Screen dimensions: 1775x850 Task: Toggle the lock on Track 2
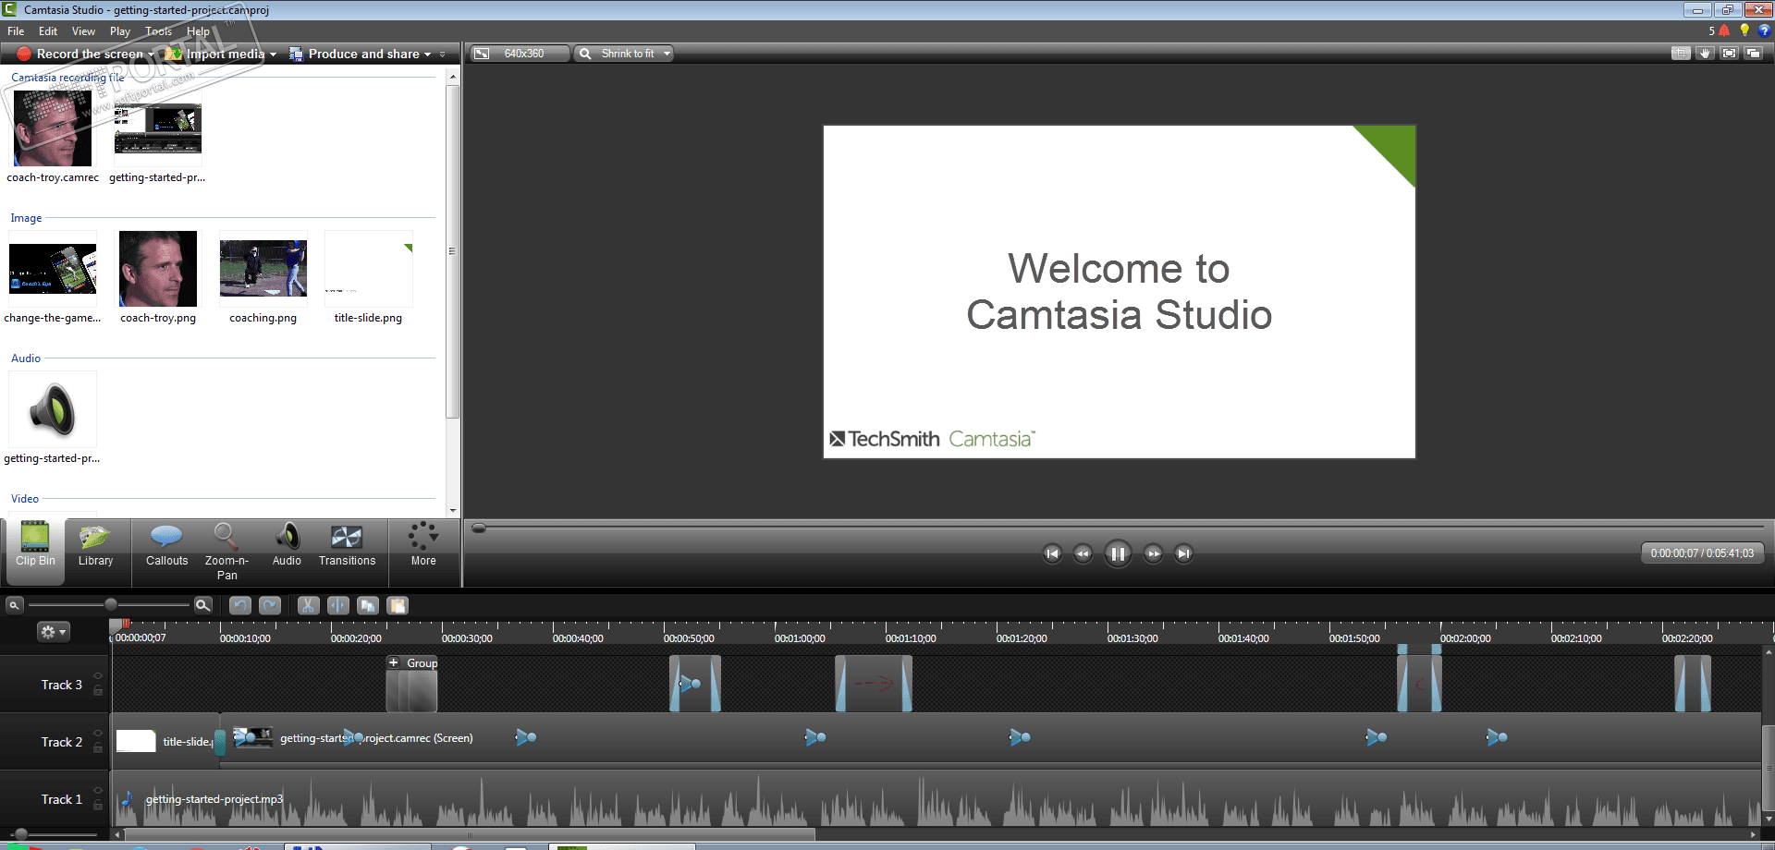(x=98, y=748)
